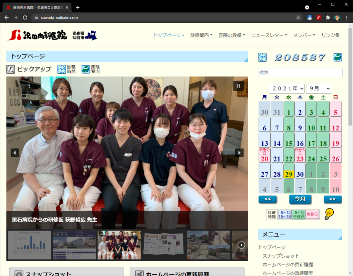The image size is (353, 276).
Task: Click the blue extension icon in toolbar
Action: [310, 18]
